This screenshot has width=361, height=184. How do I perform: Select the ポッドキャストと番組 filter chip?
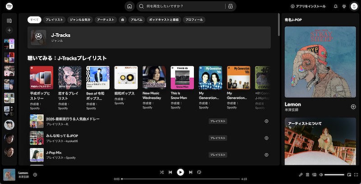tap(164, 20)
